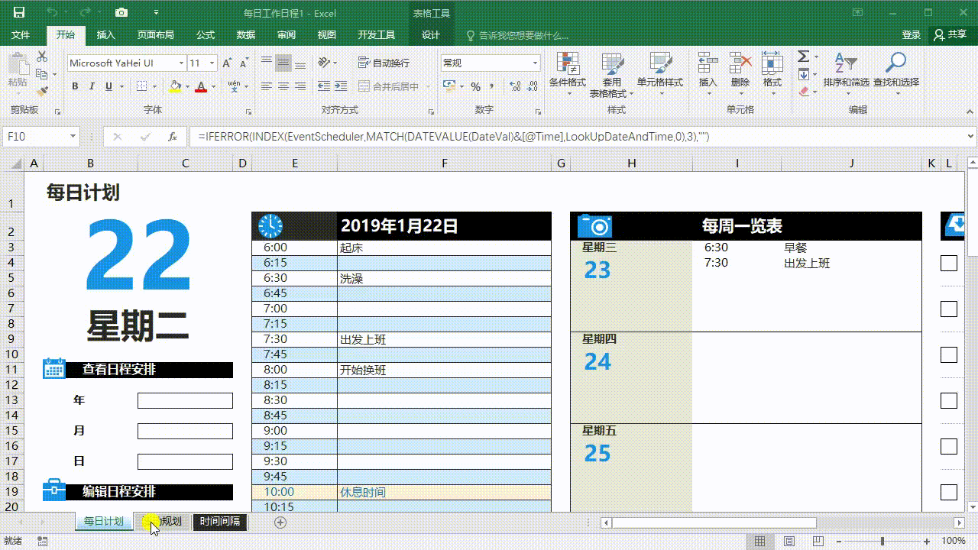Viewport: 978px width, 550px height.
Task: Select the 时间间隔 sheet tab
Action: point(220,522)
